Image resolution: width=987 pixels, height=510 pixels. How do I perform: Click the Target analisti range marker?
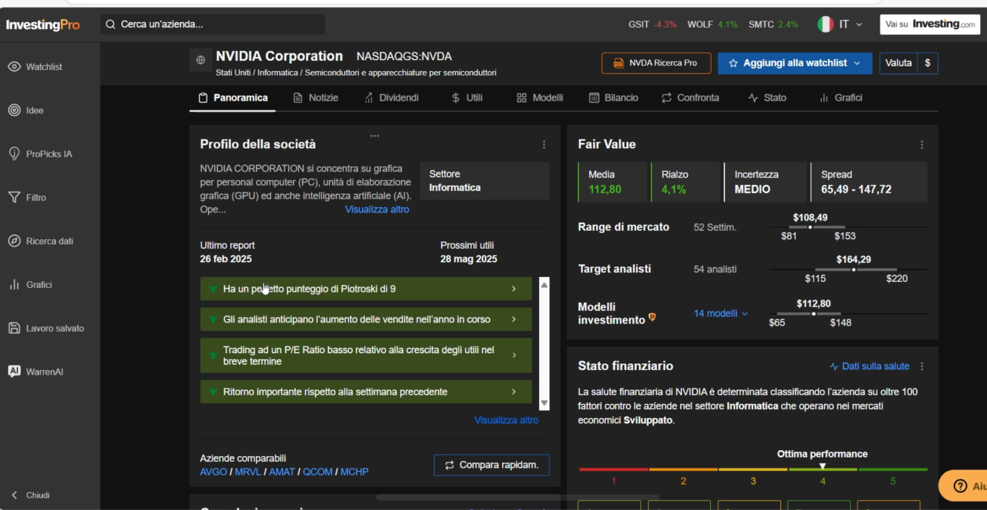pyautogui.click(x=854, y=269)
